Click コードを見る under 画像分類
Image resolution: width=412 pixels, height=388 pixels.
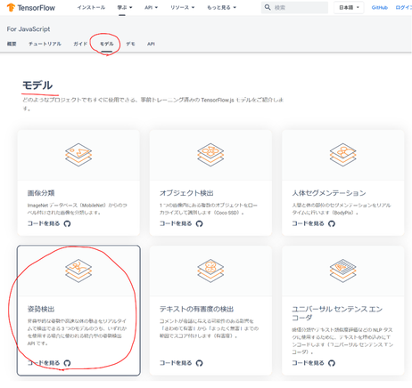pyautogui.click(x=44, y=223)
